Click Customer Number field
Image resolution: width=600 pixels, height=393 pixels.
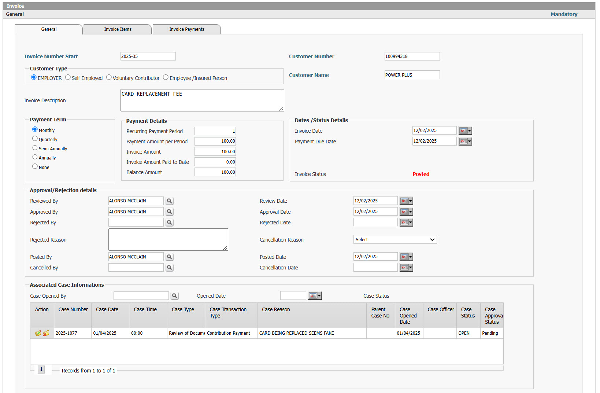(x=412, y=56)
